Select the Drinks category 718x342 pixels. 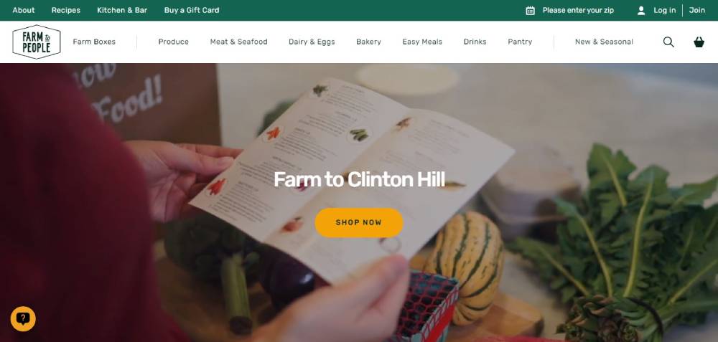pos(475,42)
